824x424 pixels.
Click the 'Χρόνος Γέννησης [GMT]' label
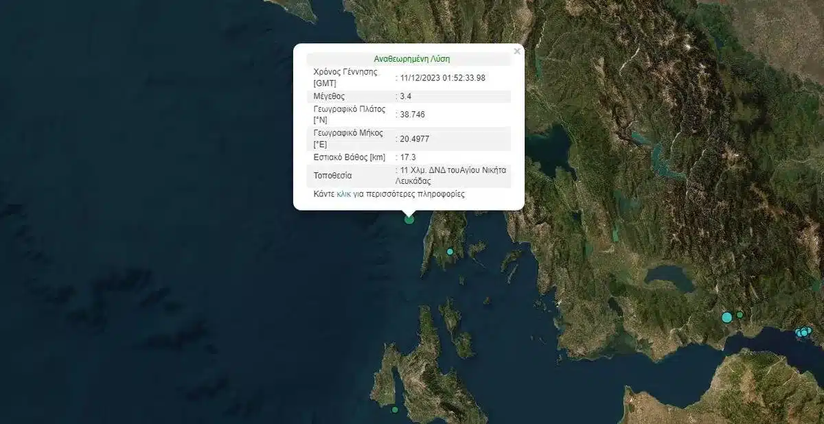(345, 77)
